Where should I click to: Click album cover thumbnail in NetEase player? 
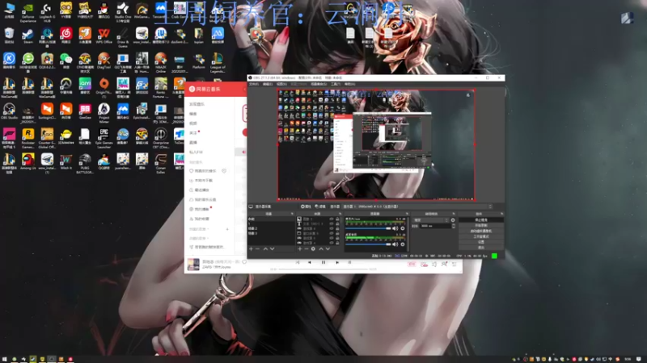(x=193, y=265)
